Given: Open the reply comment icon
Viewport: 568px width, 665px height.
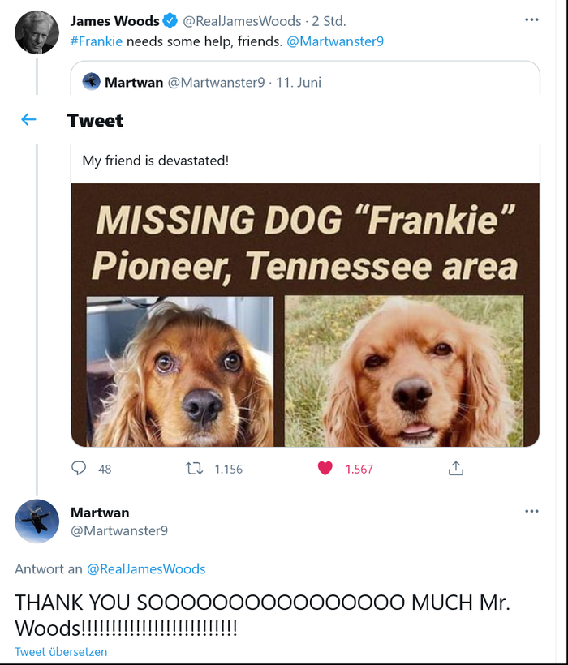Looking at the screenshot, I should pyautogui.click(x=80, y=468).
